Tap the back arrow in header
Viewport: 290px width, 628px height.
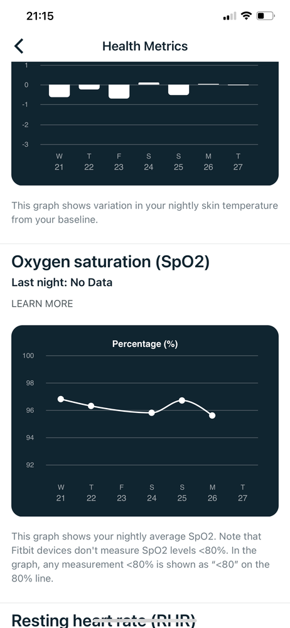(19, 46)
